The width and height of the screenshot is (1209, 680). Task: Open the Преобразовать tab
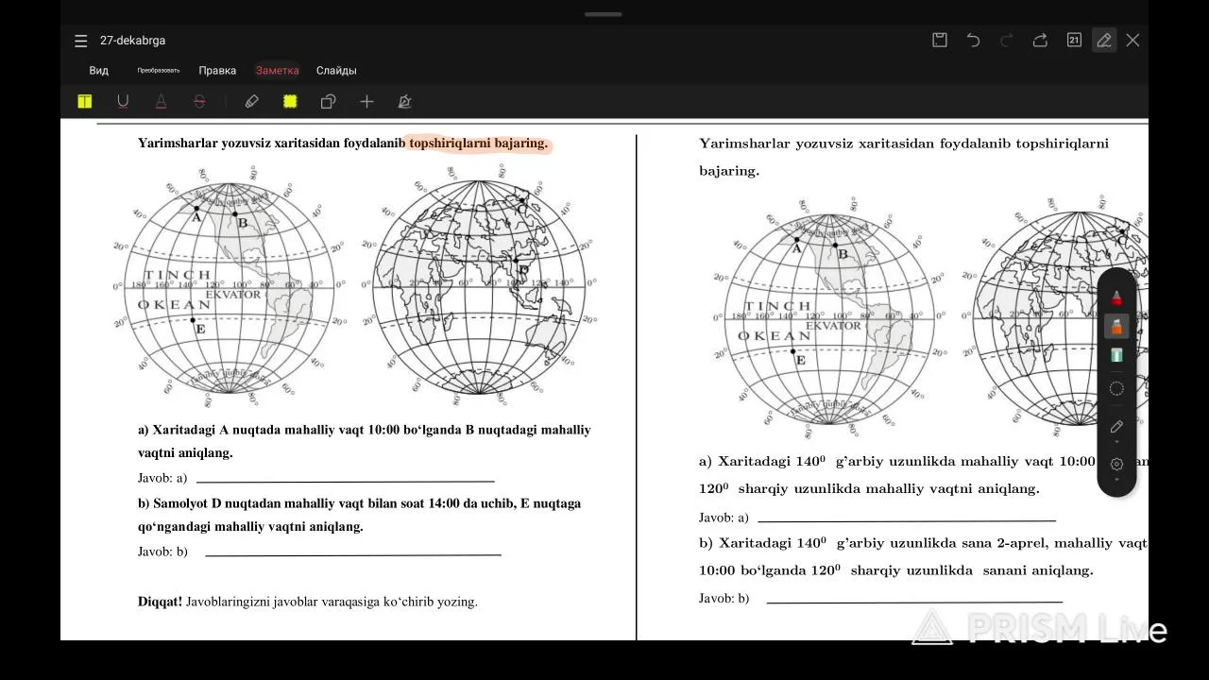[159, 71]
